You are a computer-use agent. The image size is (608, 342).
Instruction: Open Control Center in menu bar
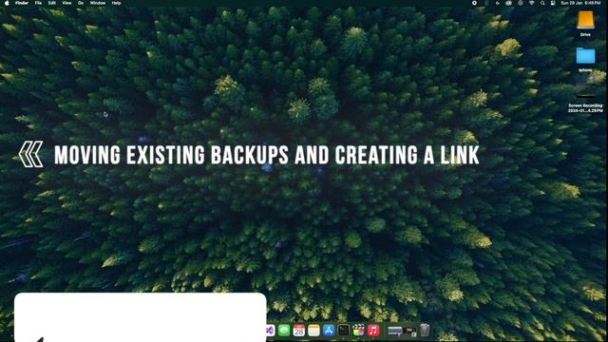(553, 3)
